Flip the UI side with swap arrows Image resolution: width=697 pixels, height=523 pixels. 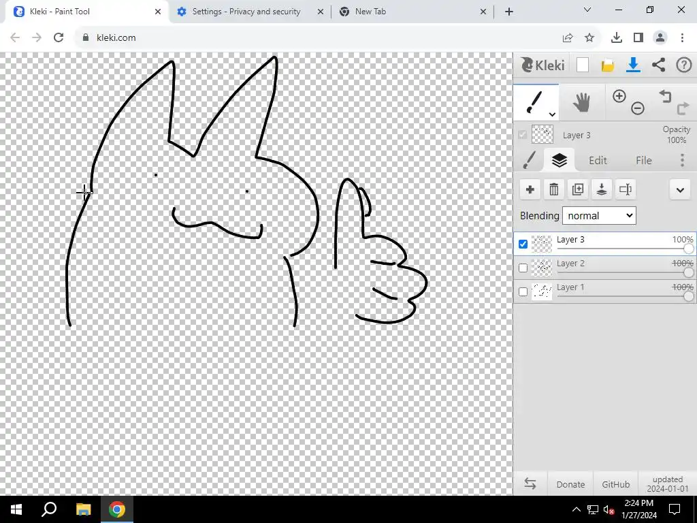[x=530, y=484]
